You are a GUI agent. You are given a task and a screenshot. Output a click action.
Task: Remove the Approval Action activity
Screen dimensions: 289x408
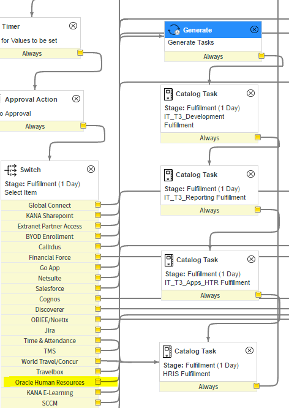(x=76, y=99)
